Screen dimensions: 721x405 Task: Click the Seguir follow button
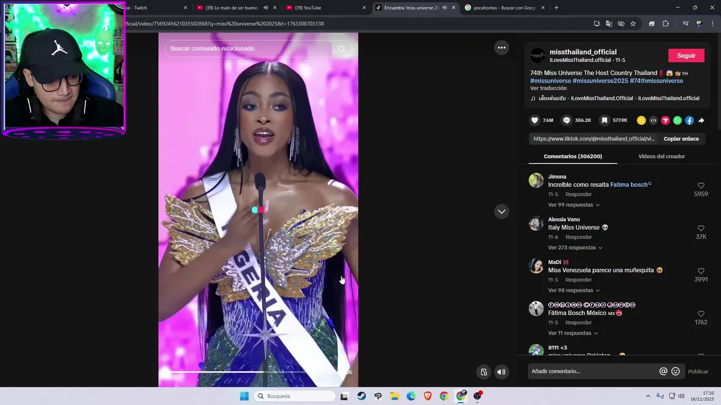coord(686,56)
